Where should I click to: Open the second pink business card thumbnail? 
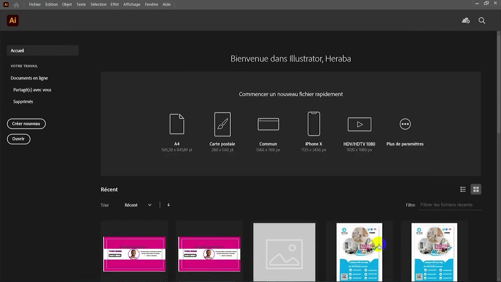pyautogui.click(x=209, y=254)
